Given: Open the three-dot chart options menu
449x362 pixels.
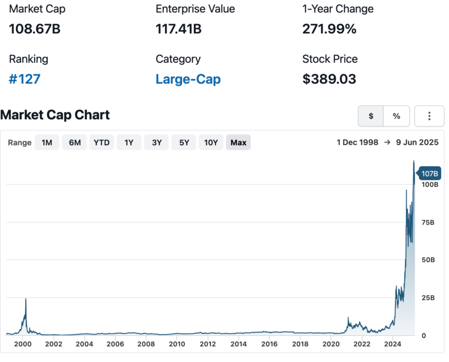Looking at the screenshot, I should coord(429,116).
